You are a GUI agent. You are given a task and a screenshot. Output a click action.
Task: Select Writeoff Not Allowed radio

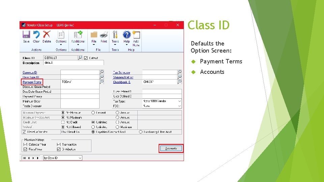[63, 127]
